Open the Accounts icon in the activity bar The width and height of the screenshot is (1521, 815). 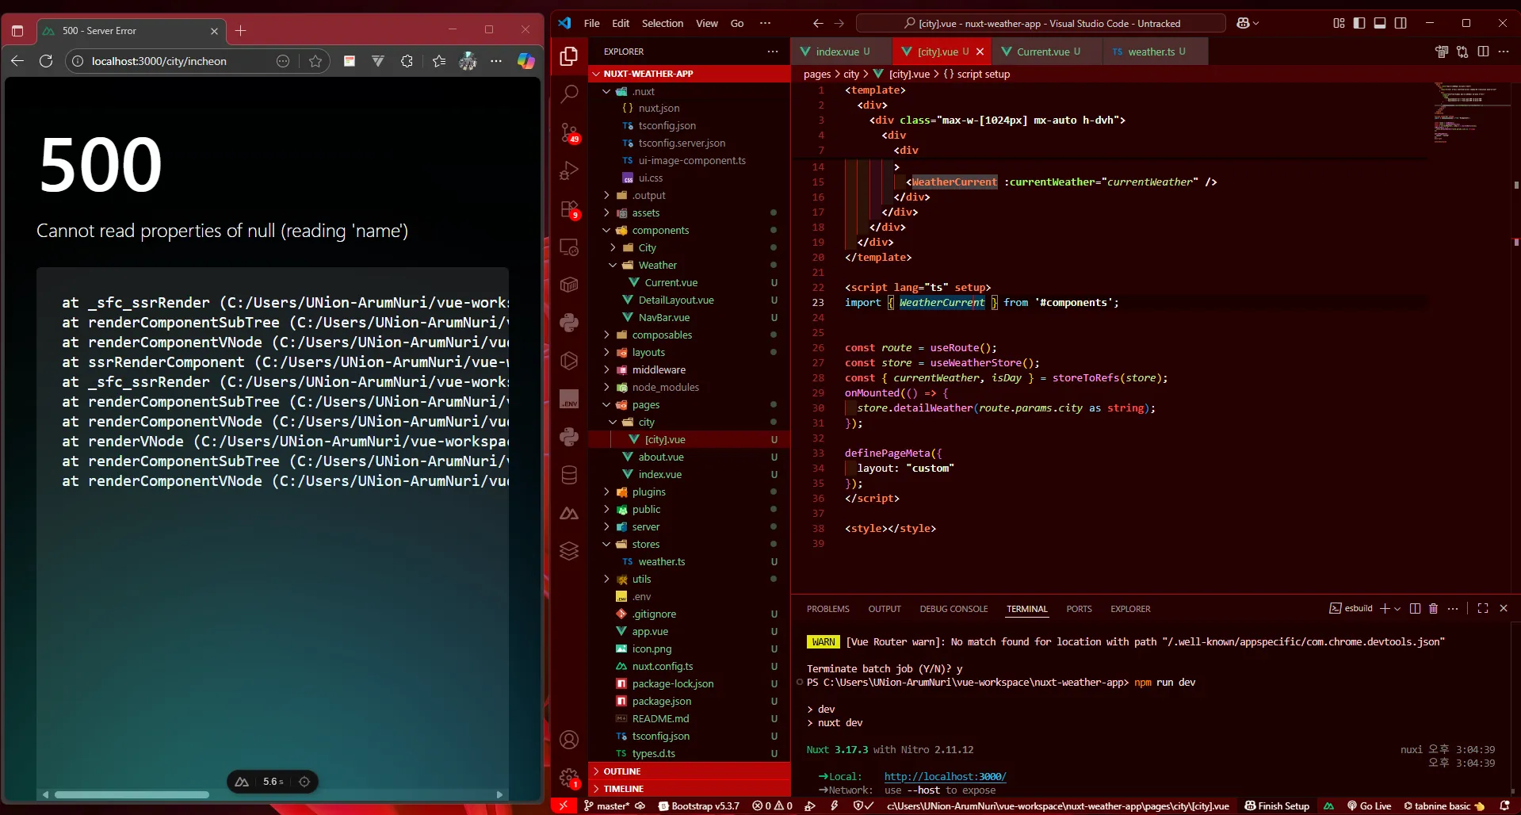pyautogui.click(x=569, y=740)
